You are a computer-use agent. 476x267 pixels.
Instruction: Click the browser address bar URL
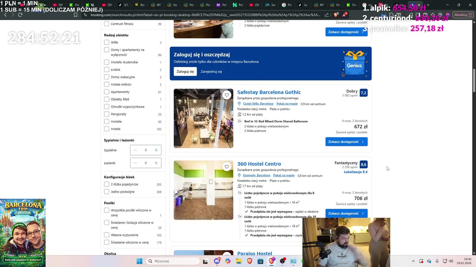[205, 15]
